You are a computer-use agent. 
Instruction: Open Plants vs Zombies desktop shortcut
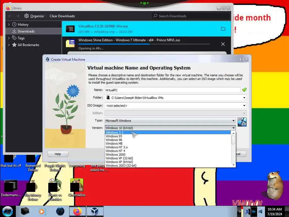tap(55, 190)
